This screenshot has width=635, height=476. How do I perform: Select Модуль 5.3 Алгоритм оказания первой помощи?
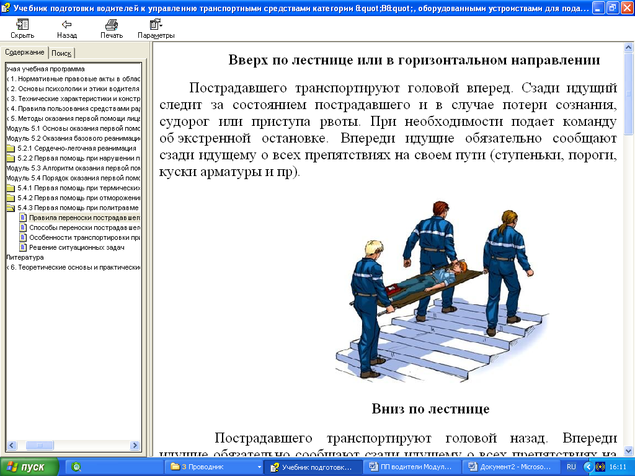pos(73,169)
